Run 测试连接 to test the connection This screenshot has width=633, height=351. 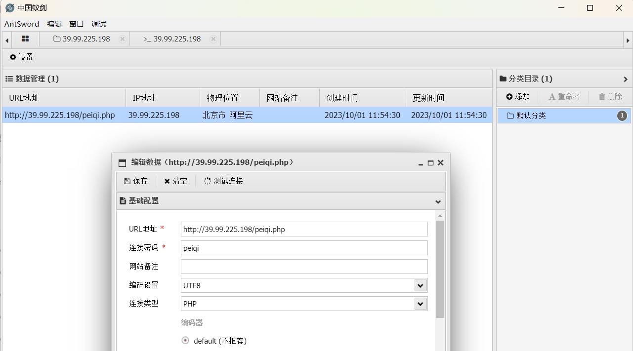(x=222, y=181)
